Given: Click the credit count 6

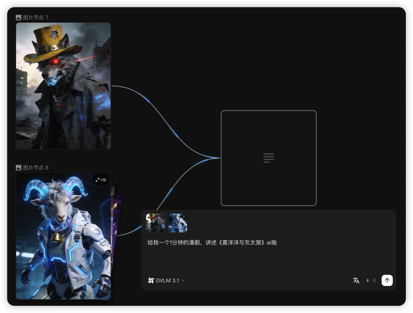Looking at the screenshot, I should (x=374, y=280).
